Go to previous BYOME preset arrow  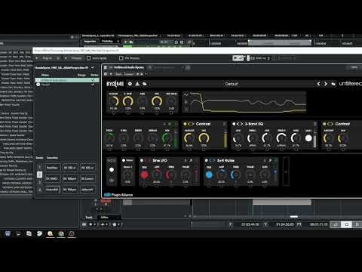(318, 84)
